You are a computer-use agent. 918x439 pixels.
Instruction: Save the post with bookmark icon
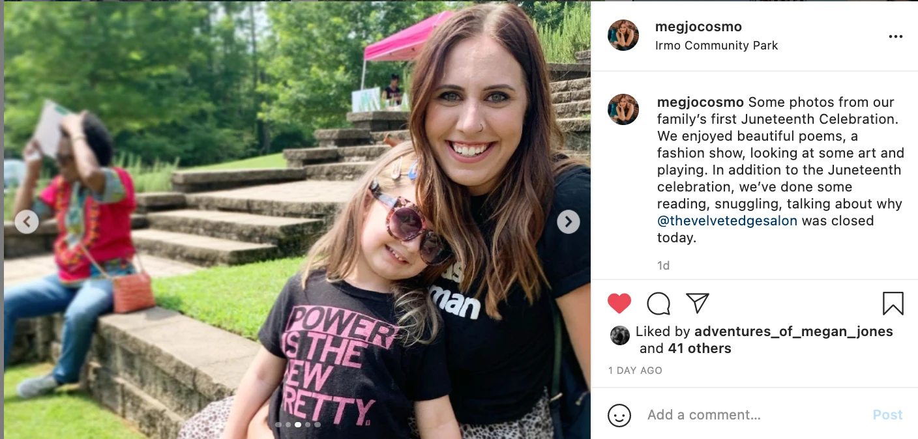click(x=893, y=304)
